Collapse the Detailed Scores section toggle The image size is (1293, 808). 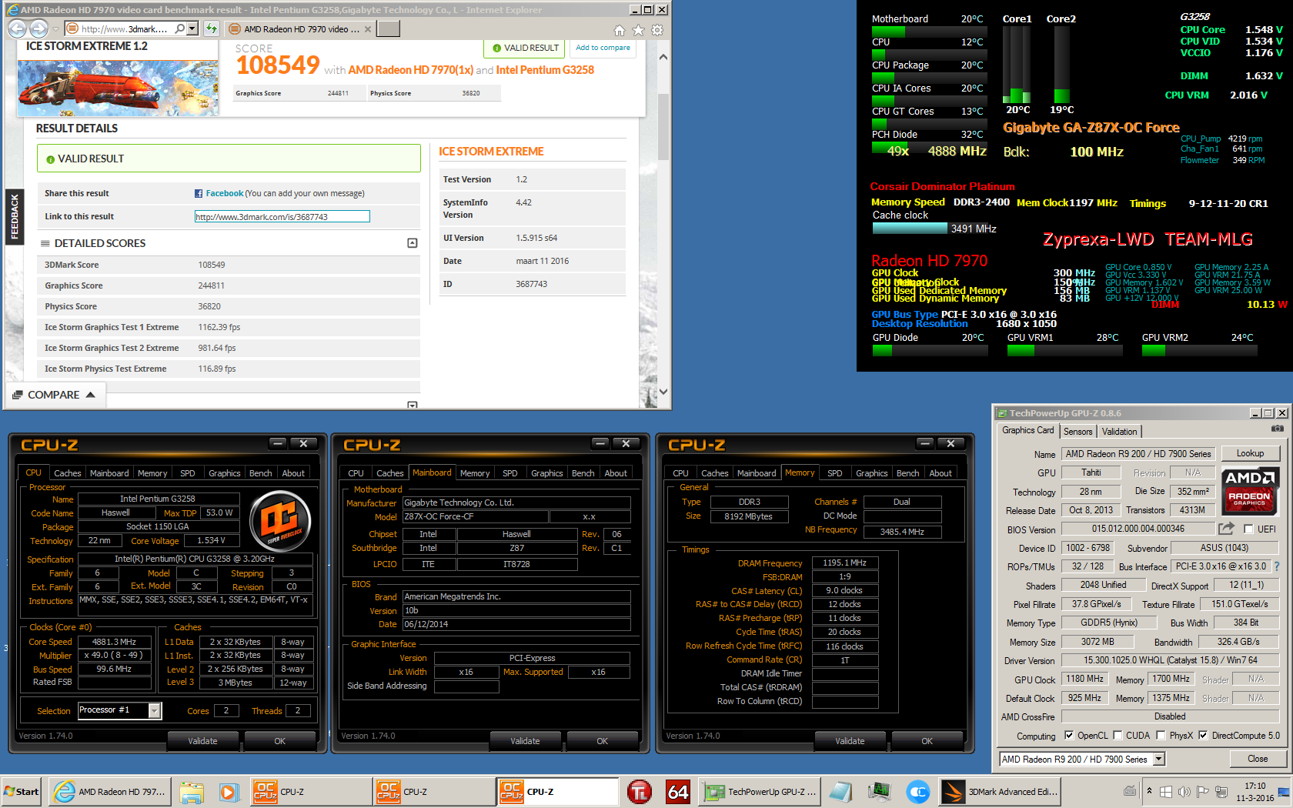point(413,243)
